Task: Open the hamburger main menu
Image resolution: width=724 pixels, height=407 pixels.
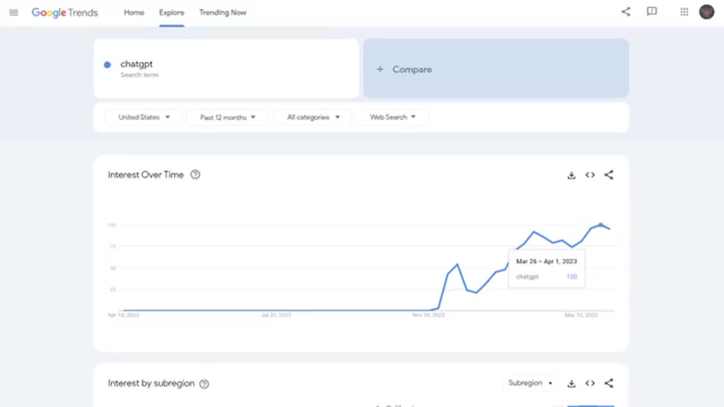Action: point(14,12)
